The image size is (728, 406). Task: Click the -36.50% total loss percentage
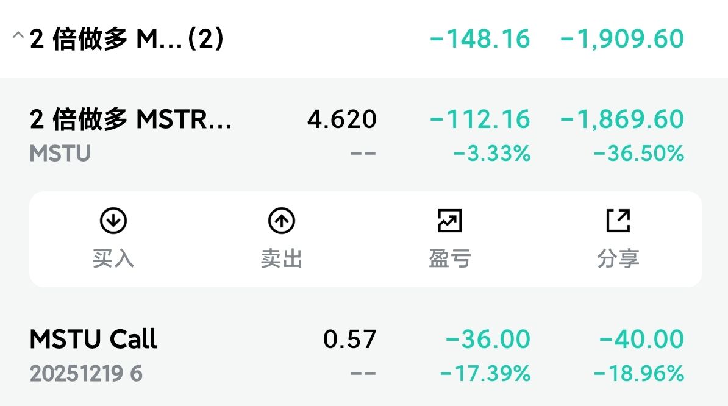(x=638, y=154)
